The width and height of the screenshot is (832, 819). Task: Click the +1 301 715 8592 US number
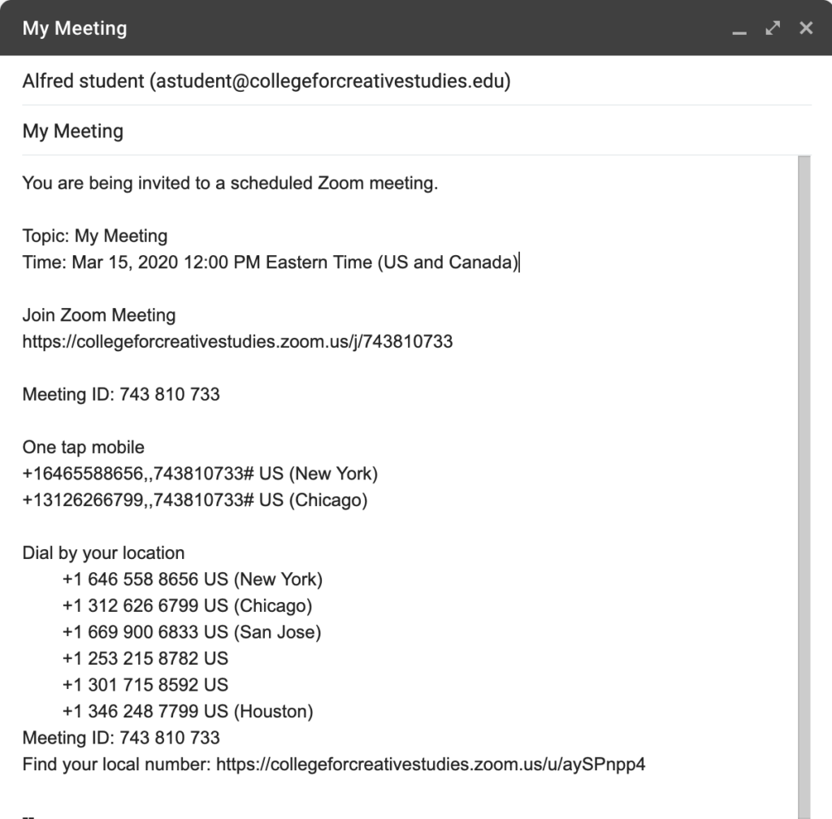click(145, 685)
